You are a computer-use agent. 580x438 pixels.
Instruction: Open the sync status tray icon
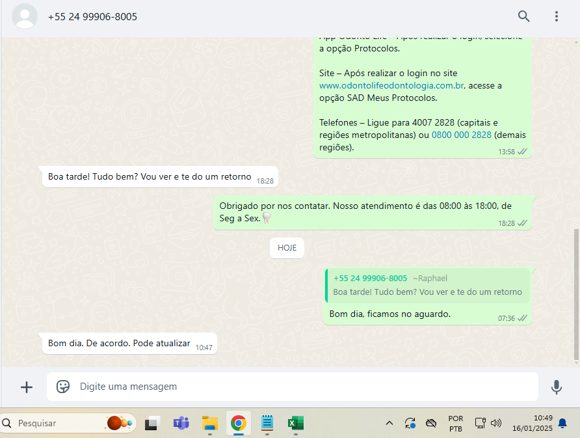click(410, 423)
